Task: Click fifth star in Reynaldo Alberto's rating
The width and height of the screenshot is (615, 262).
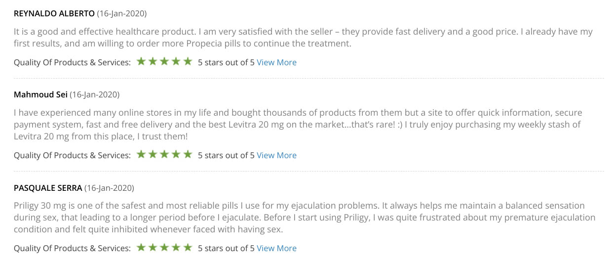Action: 188,62
